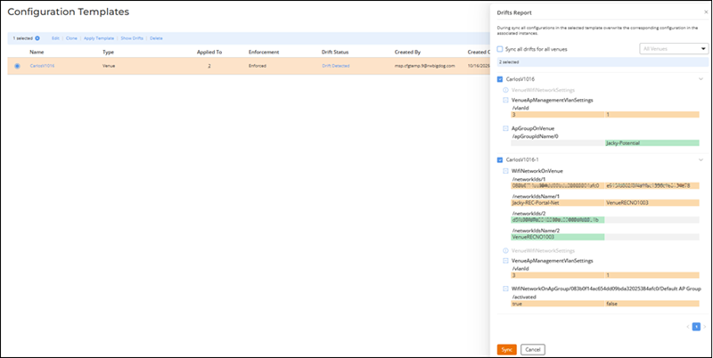Image resolution: width=713 pixels, height=358 pixels.
Task: Collapse the CarlosV1016 drift section
Action: point(701,79)
